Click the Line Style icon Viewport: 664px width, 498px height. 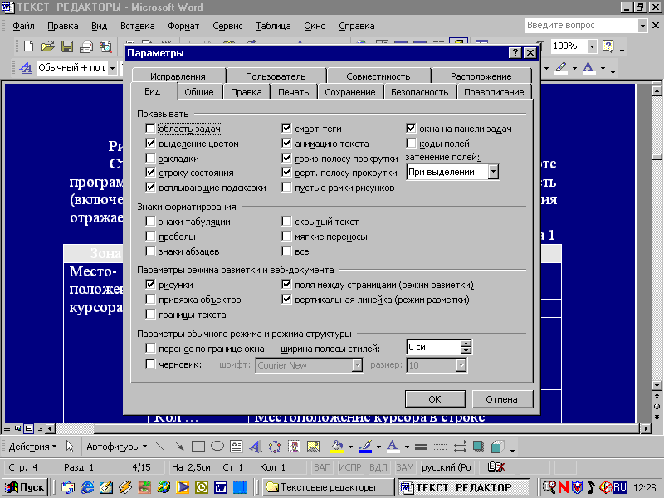point(421,447)
